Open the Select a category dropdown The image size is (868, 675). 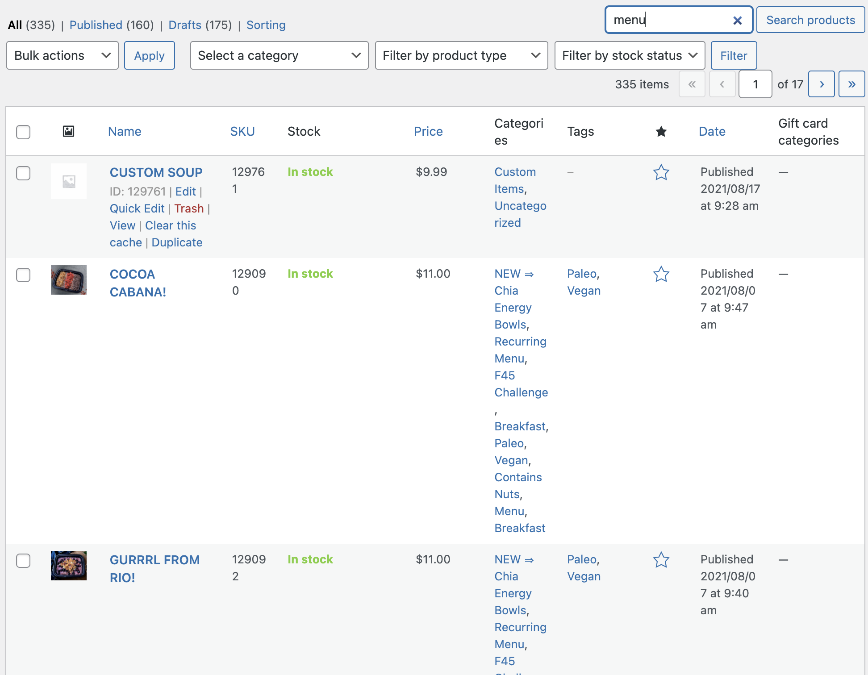coord(279,55)
